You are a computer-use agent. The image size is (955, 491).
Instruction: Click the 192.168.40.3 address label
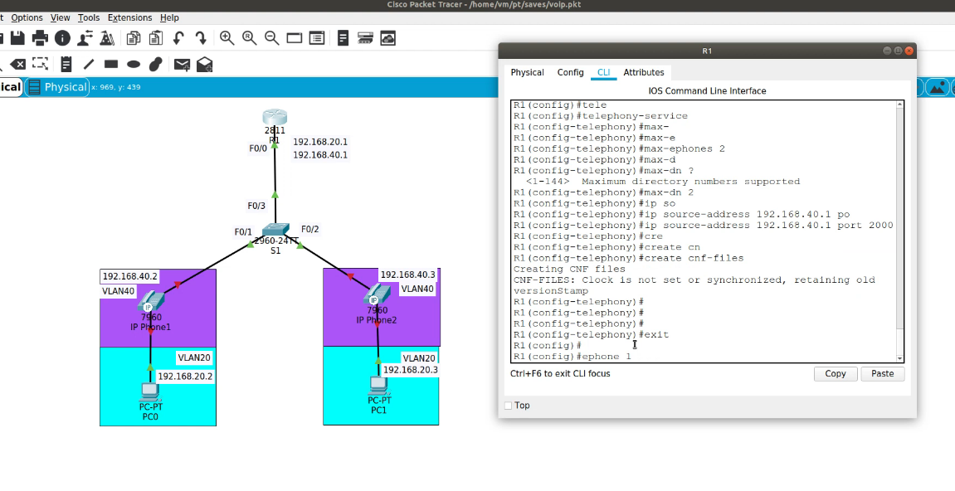point(408,275)
